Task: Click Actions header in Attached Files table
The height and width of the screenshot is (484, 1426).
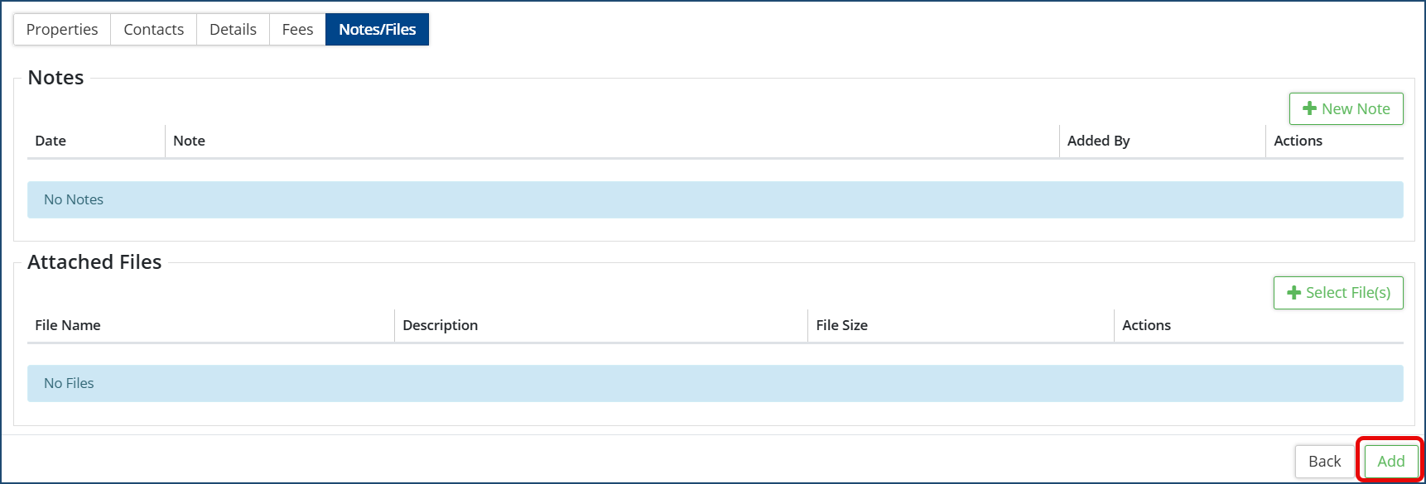Action: tap(1146, 325)
